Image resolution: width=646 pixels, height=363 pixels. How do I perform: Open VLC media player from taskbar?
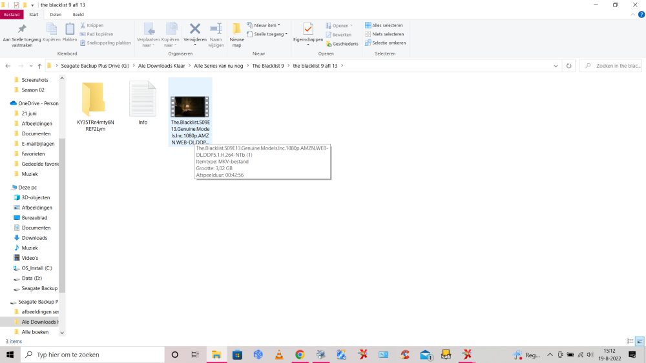278,355
